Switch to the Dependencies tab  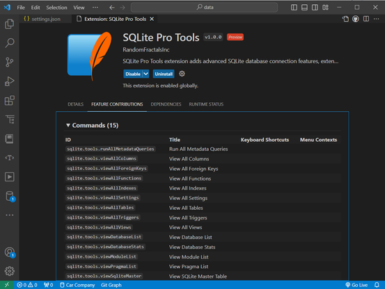click(x=166, y=104)
